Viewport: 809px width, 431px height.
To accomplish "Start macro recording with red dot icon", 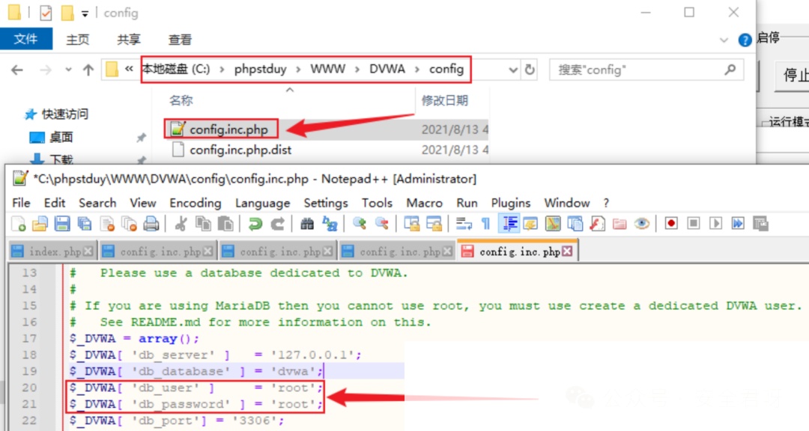I will 671,224.
